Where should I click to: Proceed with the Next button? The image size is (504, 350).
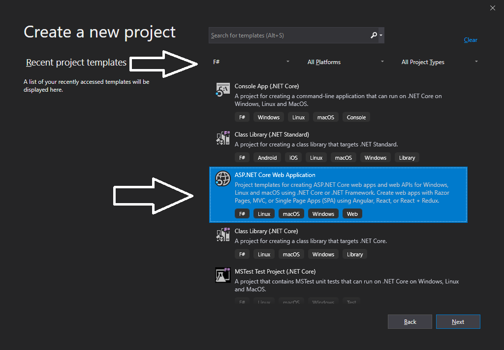pos(458,322)
